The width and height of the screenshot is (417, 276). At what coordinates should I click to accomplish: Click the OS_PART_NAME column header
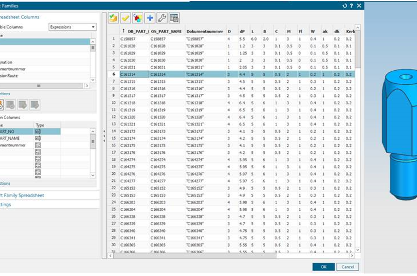[x=166, y=32]
